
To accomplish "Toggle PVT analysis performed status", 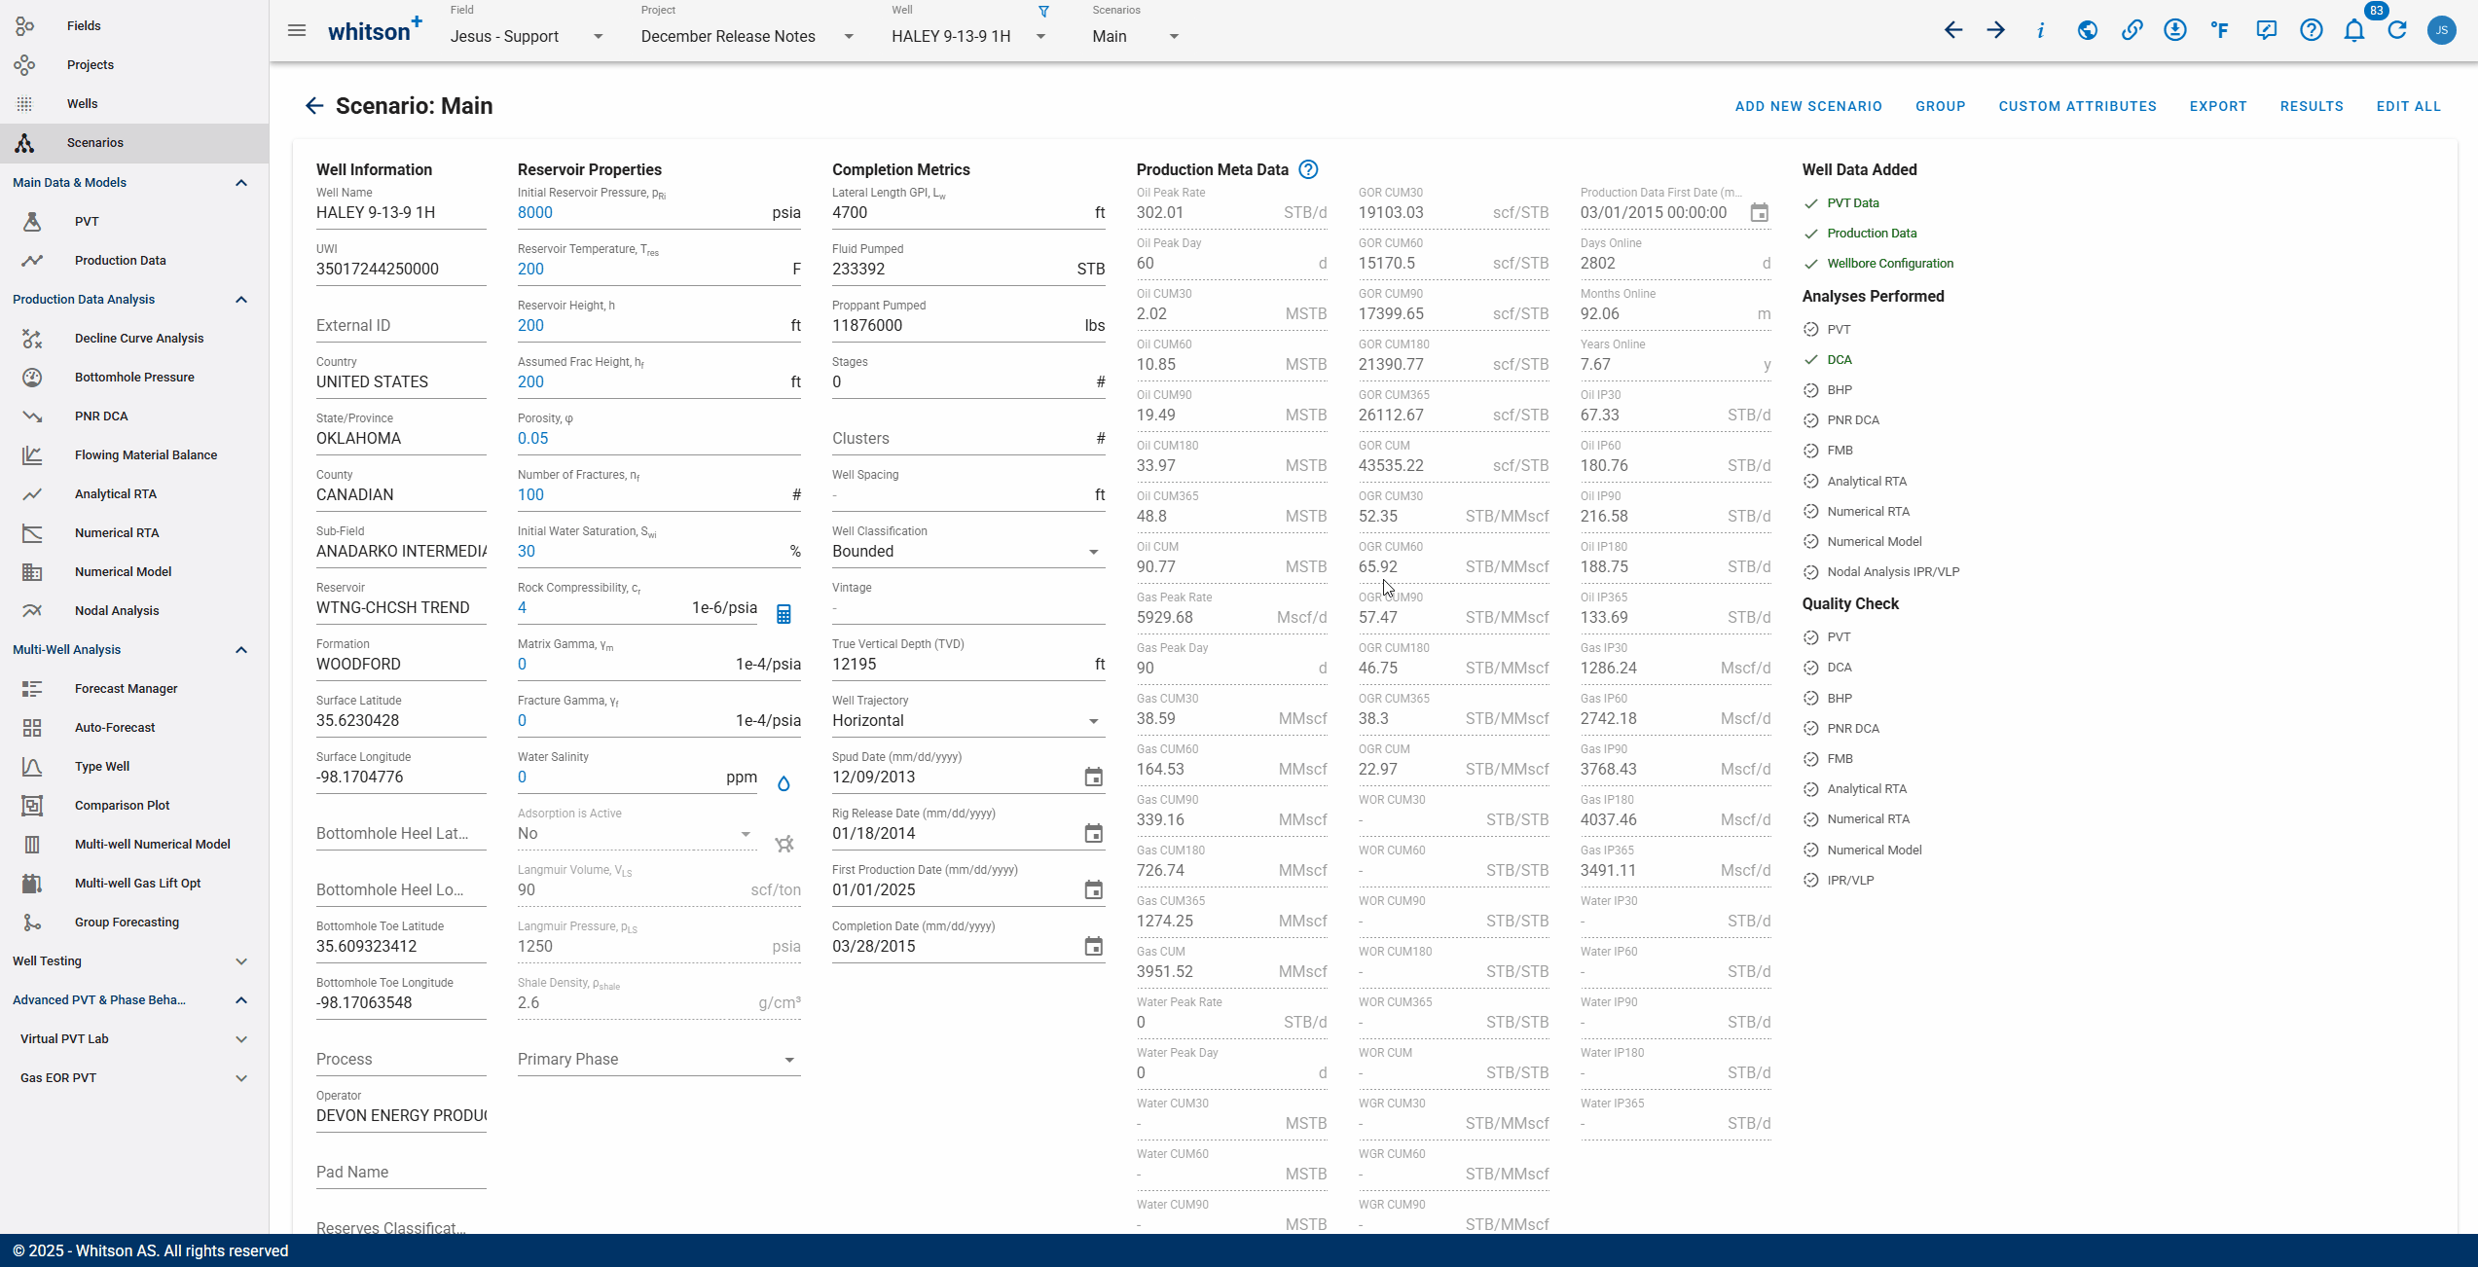I will (x=1810, y=330).
